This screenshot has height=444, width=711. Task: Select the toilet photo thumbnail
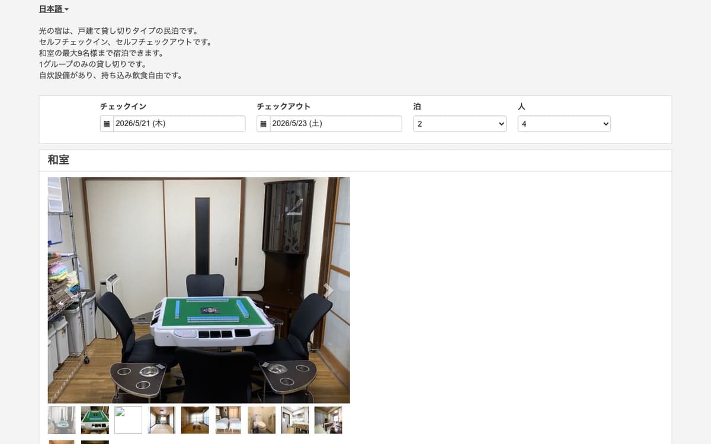[261, 420]
